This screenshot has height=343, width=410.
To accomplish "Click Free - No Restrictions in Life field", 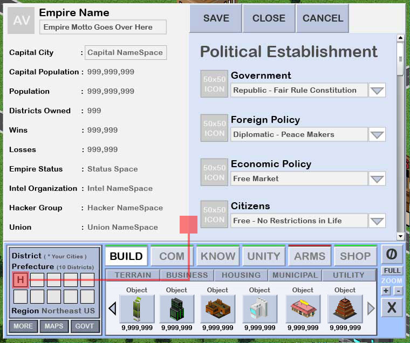I will [299, 221].
